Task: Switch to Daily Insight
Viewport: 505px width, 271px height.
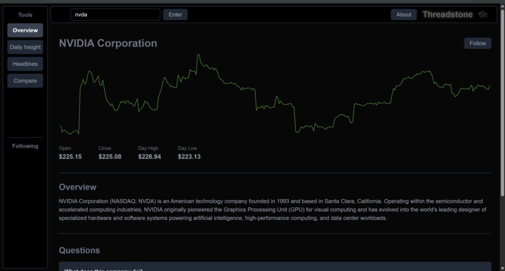Action: (x=25, y=47)
